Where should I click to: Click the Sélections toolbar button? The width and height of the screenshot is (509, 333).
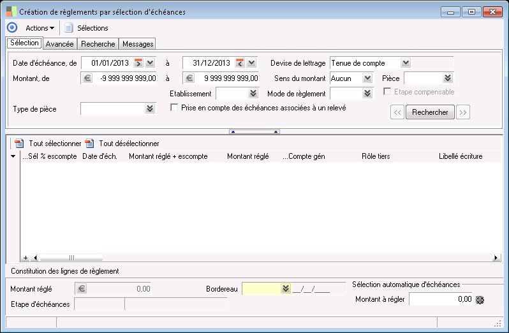pos(92,28)
